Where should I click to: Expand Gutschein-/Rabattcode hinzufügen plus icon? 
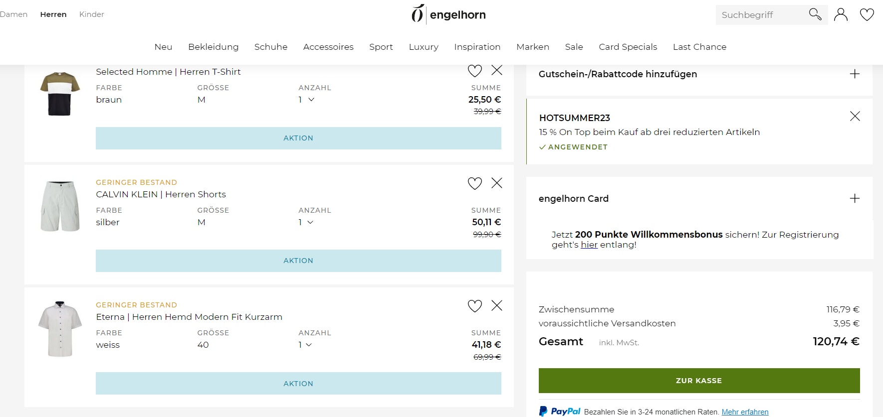[855, 74]
